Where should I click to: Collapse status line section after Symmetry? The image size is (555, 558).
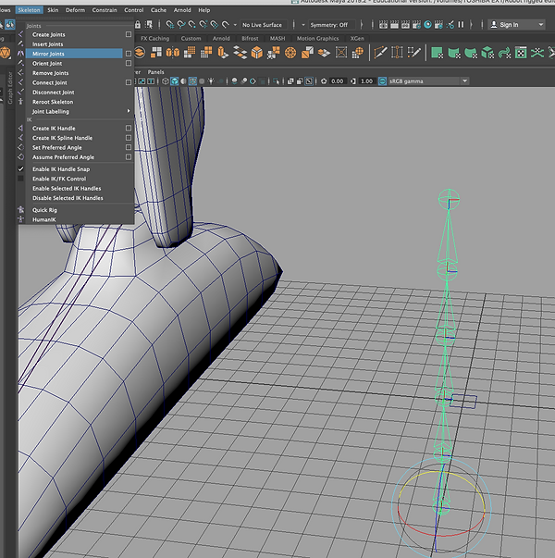(x=362, y=25)
